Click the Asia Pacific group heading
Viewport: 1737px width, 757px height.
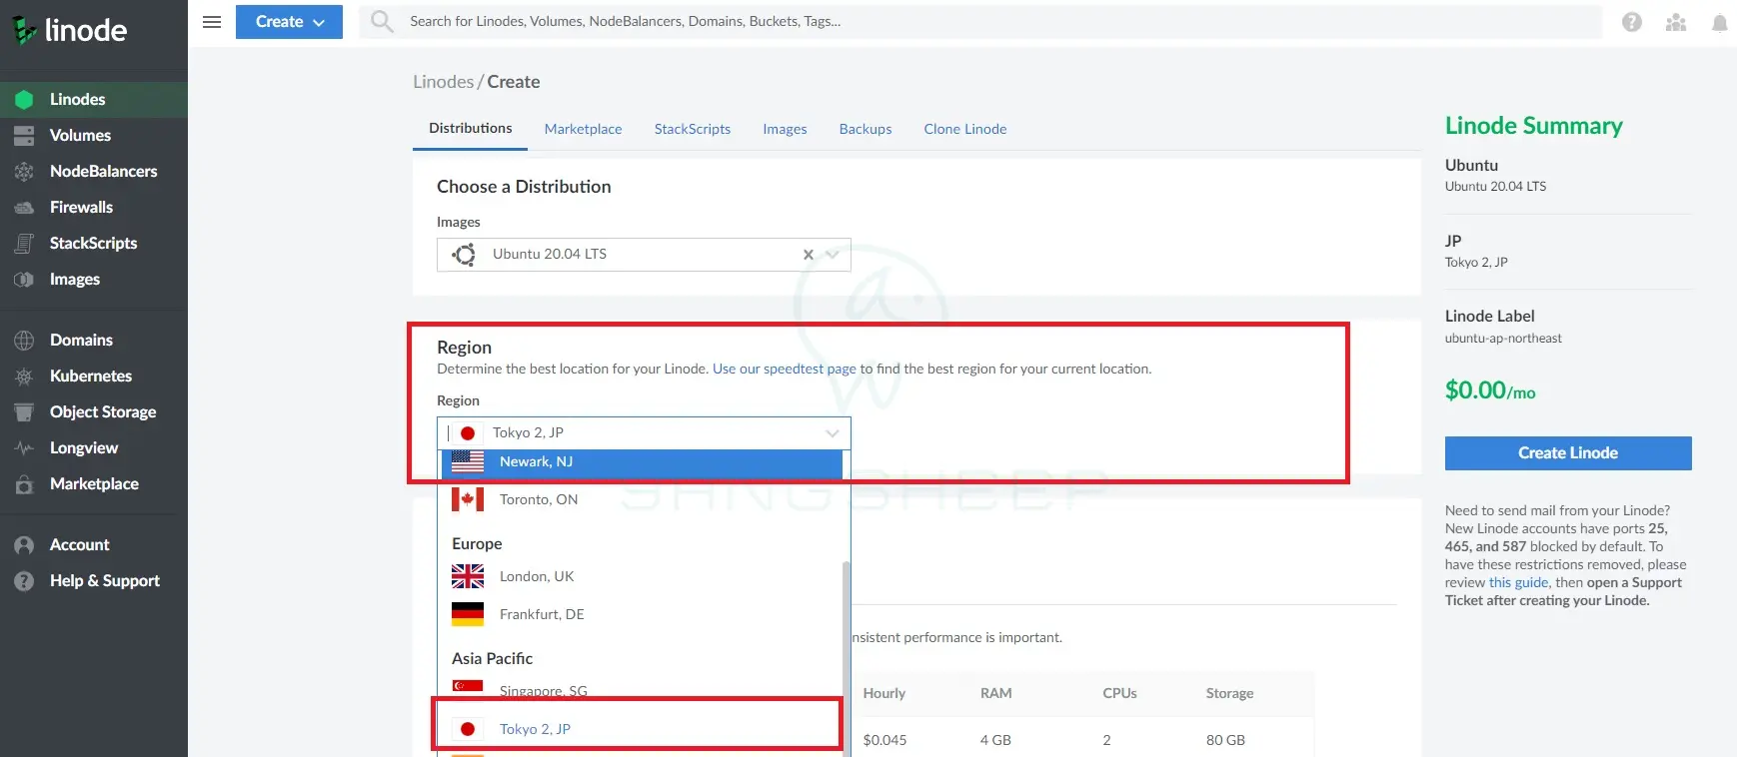[492, 659]
